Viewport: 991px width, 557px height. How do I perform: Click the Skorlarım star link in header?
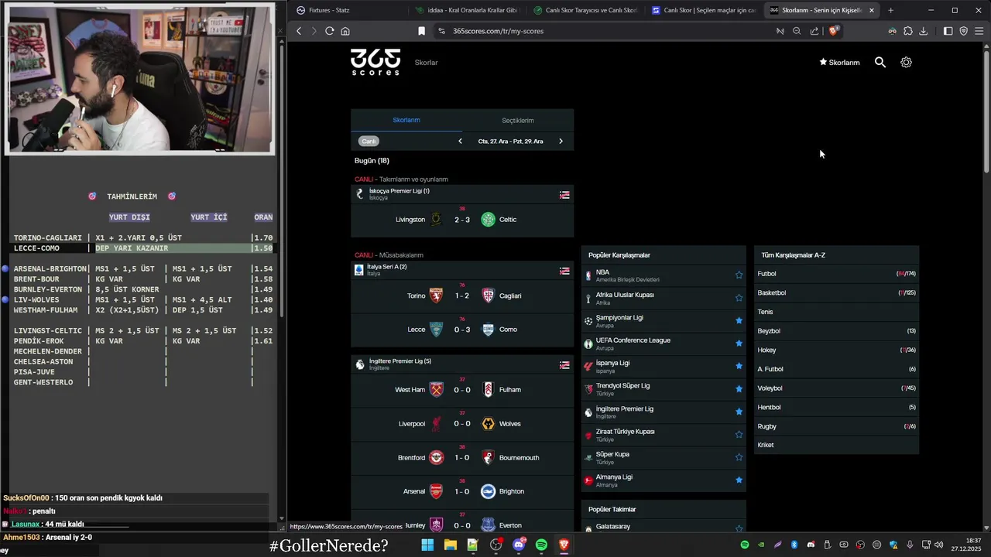[x=839, y=63]
